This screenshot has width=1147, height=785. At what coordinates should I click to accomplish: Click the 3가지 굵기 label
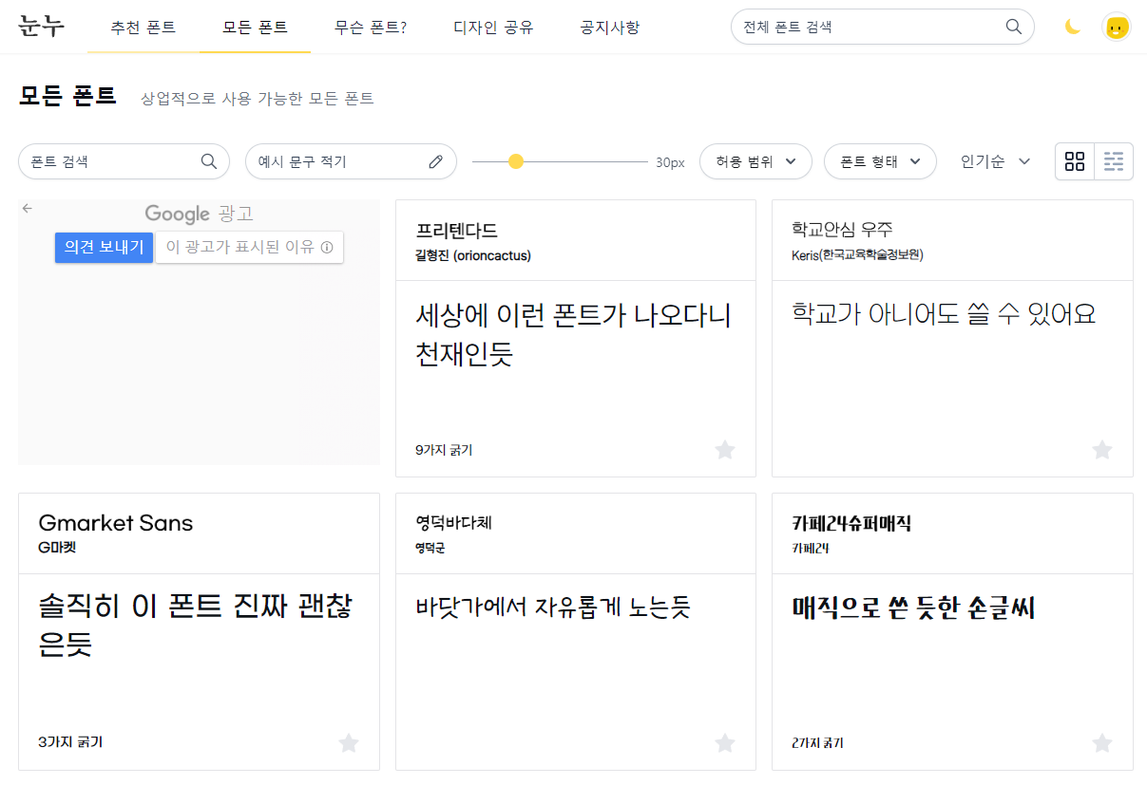[70, 742]
